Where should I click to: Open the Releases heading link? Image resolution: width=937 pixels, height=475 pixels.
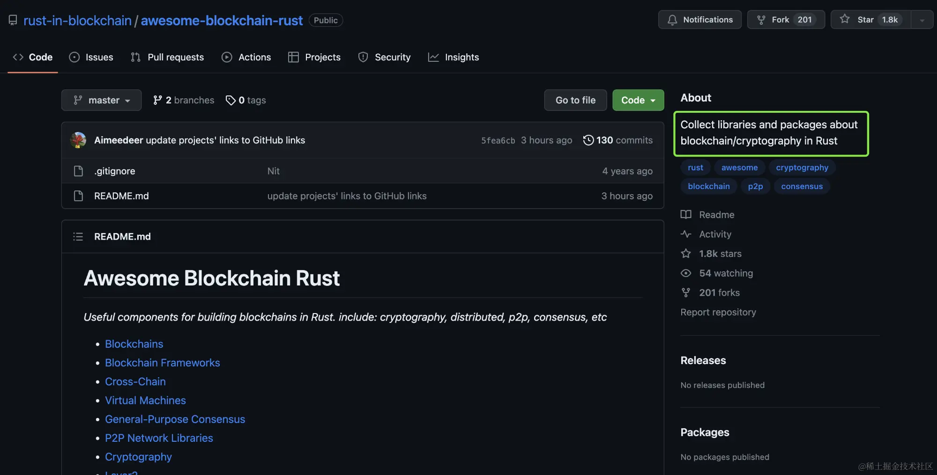tap(703, 360)
